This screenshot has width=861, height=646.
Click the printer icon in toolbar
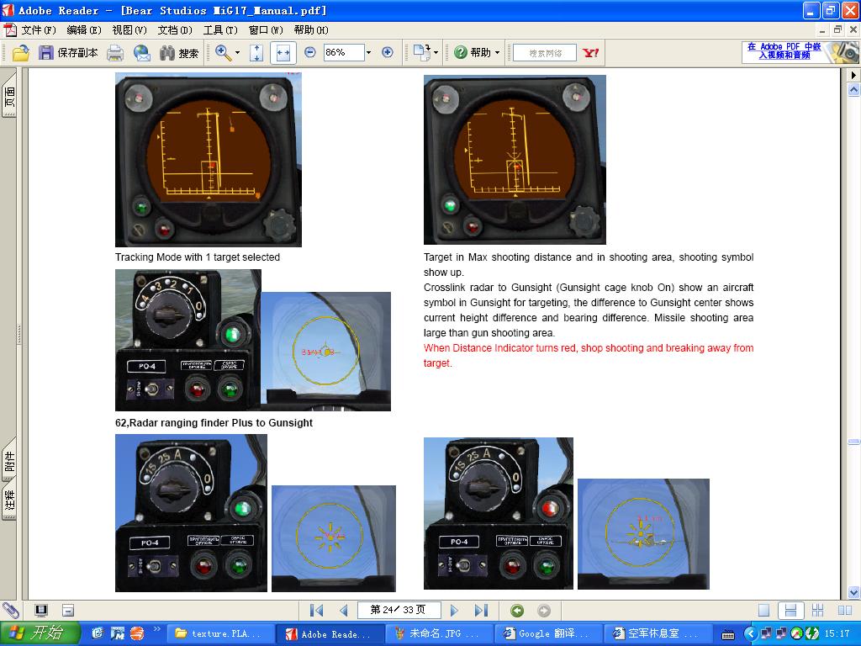[115, 53]
